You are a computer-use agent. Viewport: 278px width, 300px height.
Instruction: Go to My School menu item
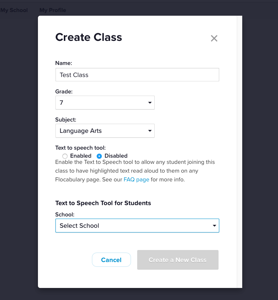(14, 10)
